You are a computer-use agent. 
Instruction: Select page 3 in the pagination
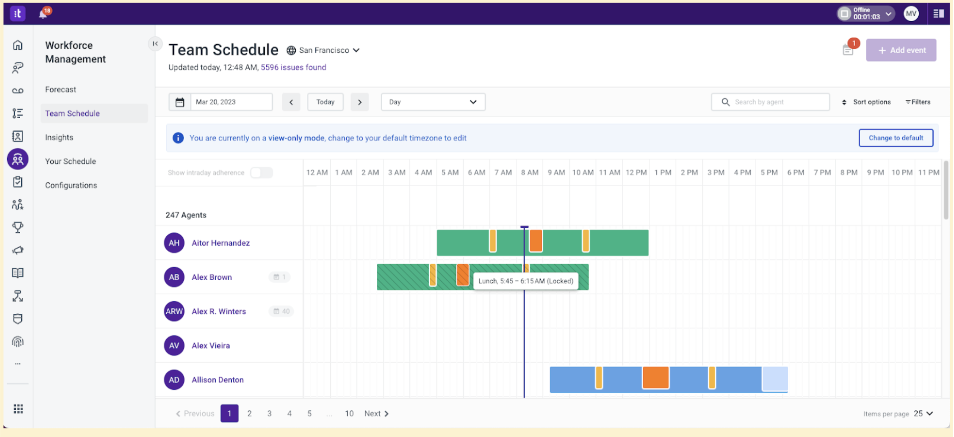269,413
